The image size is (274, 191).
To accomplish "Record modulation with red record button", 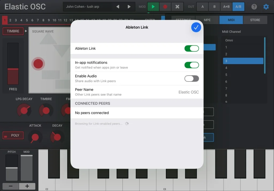I will pos(165,7).
